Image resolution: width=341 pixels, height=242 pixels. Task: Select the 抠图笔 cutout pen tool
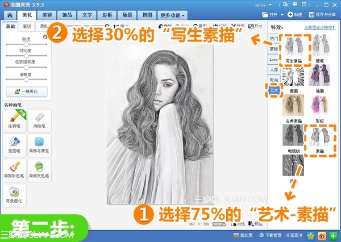click(14, 145)
